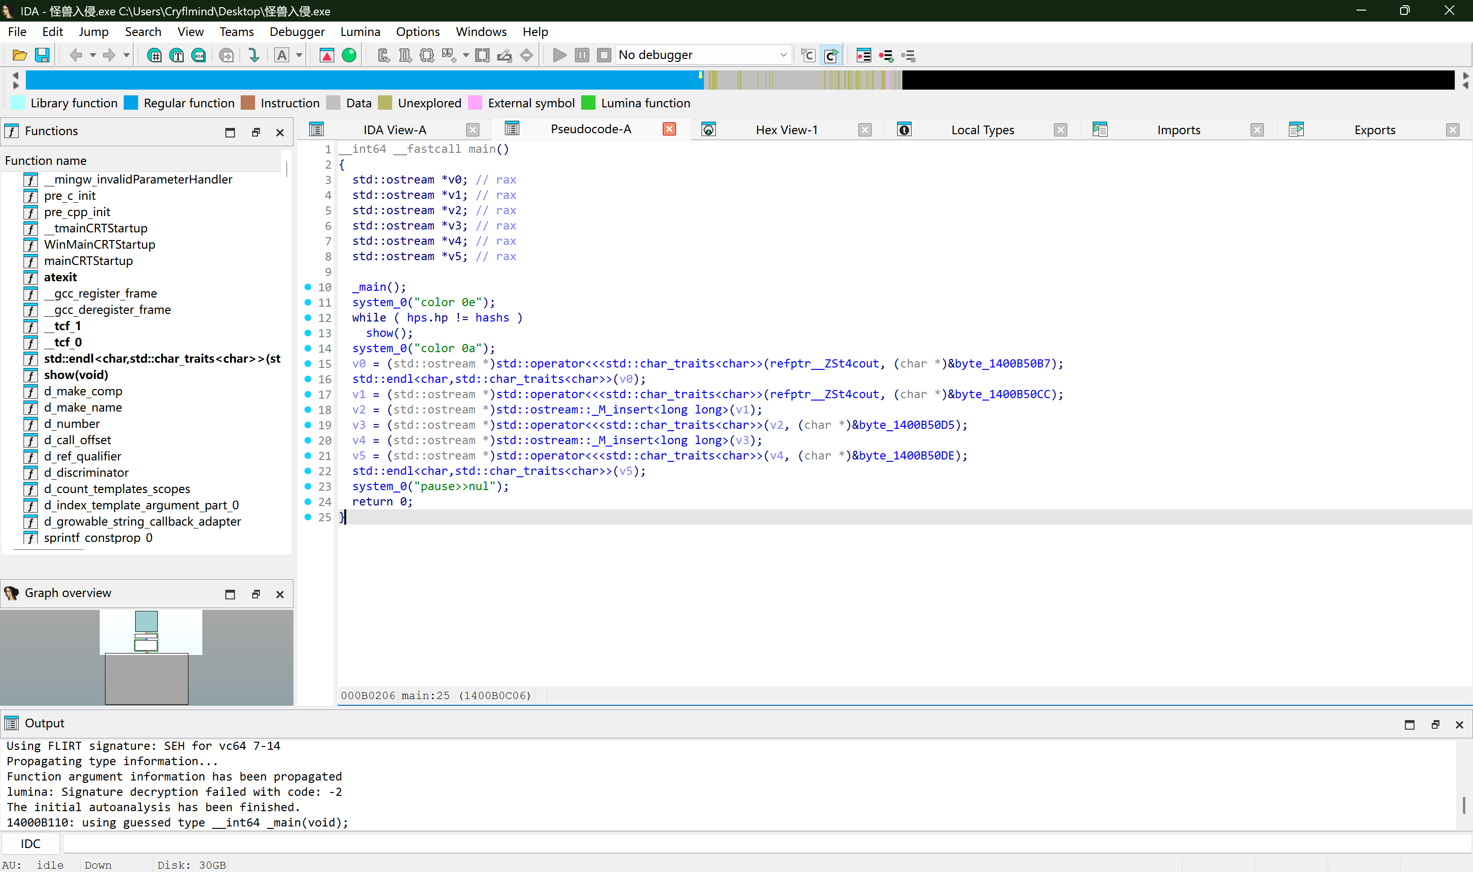Toggle breakpoint dot on line 24
Screen dimensions: 1473x872
tap(307, 502)
